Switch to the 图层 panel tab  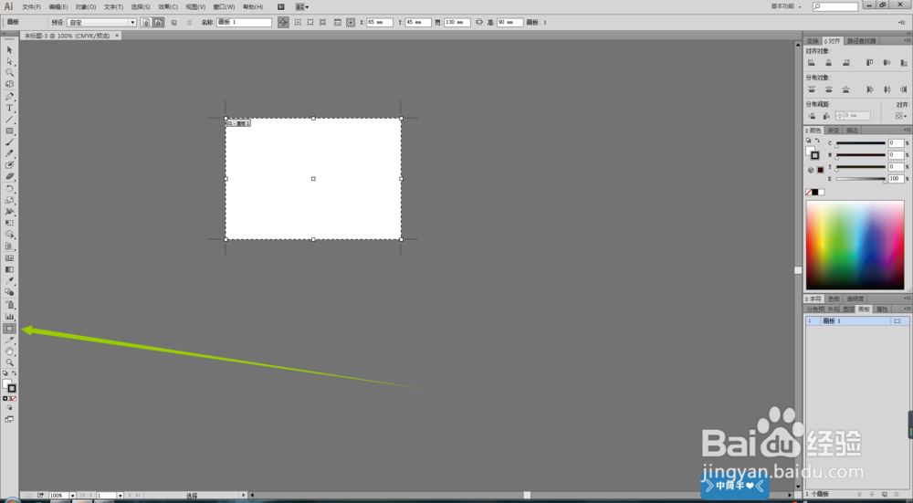click(849, 309)
